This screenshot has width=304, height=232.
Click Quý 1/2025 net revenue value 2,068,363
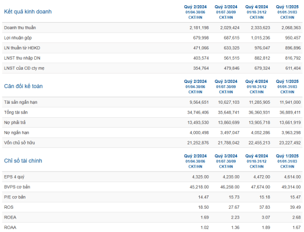point(291,28)
